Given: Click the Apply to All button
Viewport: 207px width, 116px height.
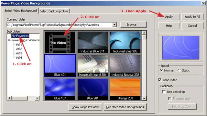Looking at the screenshot, I should point(192,17).
